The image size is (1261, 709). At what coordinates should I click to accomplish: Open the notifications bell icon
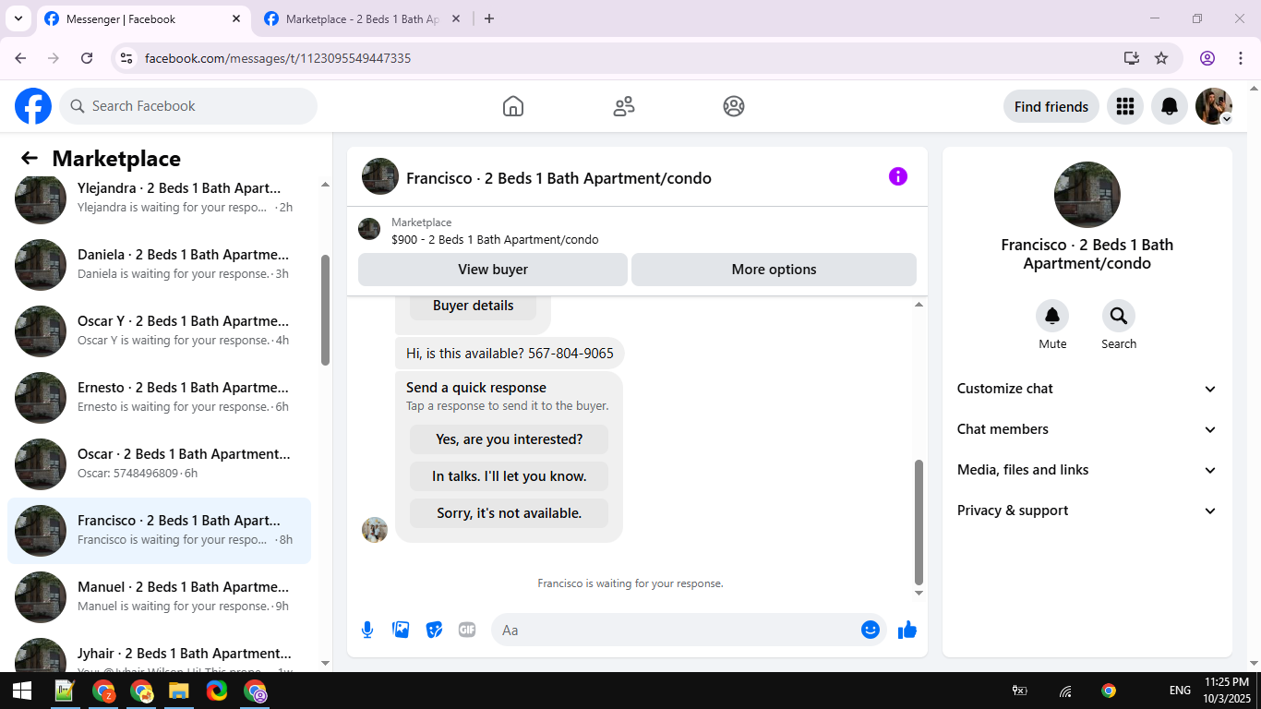[x=1170, y=106]
